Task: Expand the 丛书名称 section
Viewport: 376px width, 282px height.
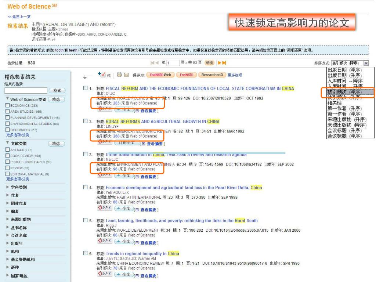Action: click(8, 227)
